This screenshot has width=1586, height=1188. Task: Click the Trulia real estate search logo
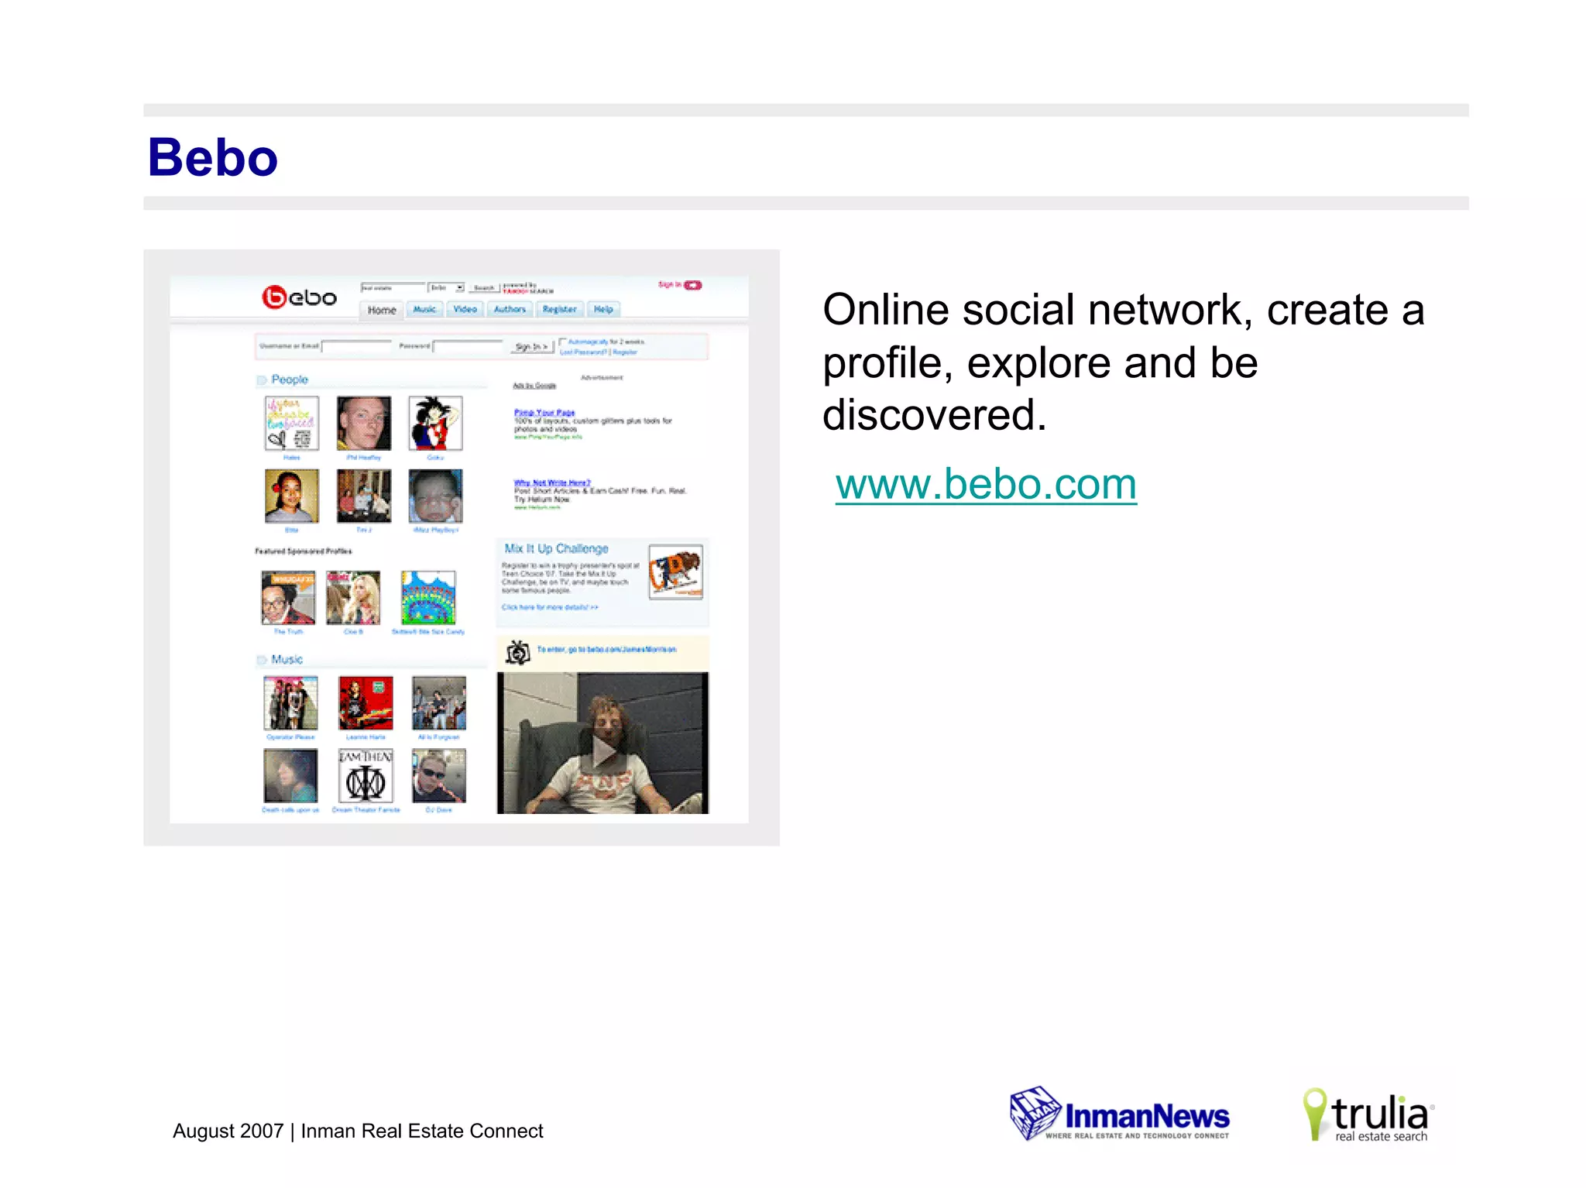1368,1114
